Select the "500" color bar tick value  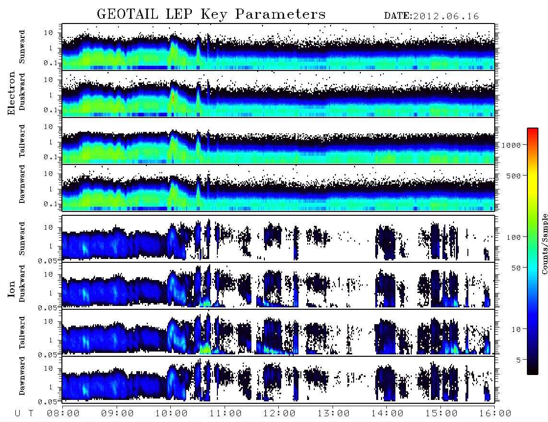point(513,176)
